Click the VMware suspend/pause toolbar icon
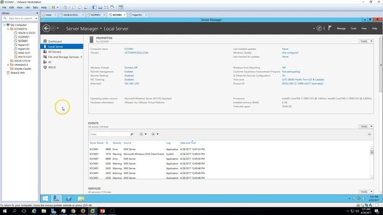 [x=53, y=7]
